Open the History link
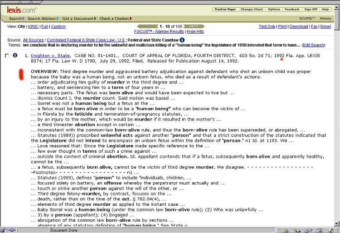Image resolution: width=340 pixels, height=233 pixels. pos(325,19)
